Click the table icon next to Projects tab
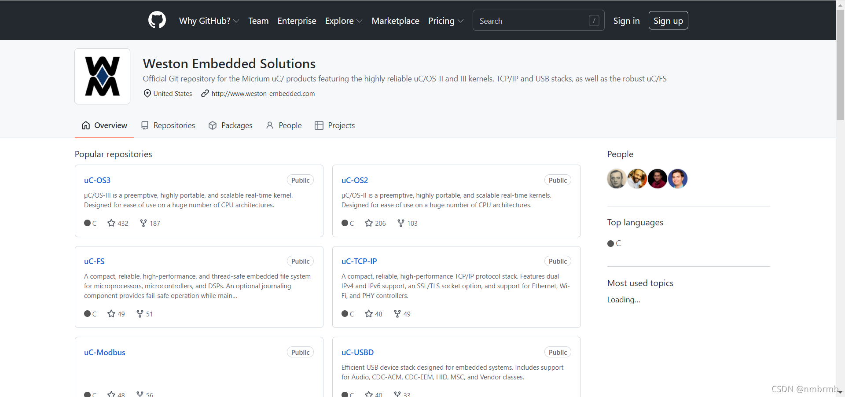845x397 pixels. [319, 125]
